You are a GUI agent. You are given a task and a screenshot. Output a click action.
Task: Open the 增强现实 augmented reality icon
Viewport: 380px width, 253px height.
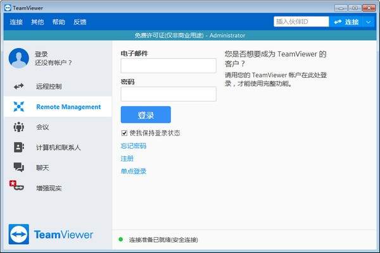point(17,187)
